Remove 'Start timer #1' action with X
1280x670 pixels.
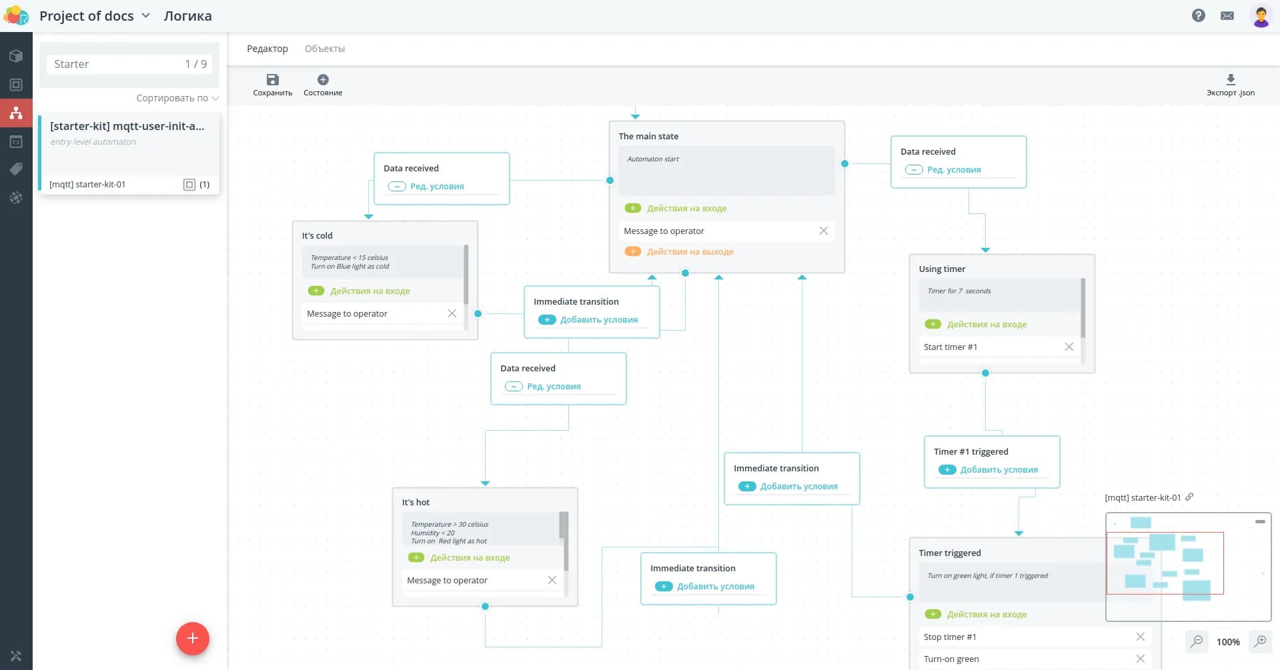(1069, 347)
